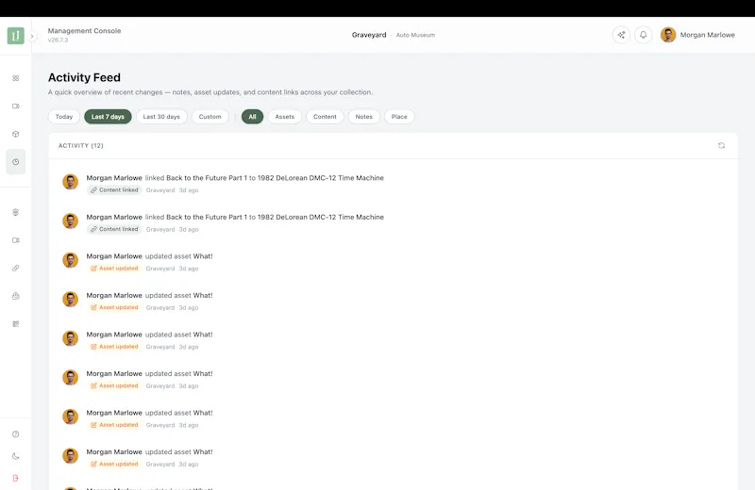Select the clock activity icon in sidebar

pos(15,162)
